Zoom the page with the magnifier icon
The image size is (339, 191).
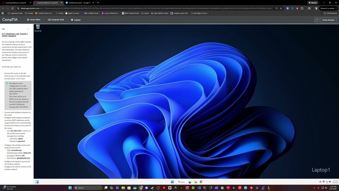click(x=276, y=8)
